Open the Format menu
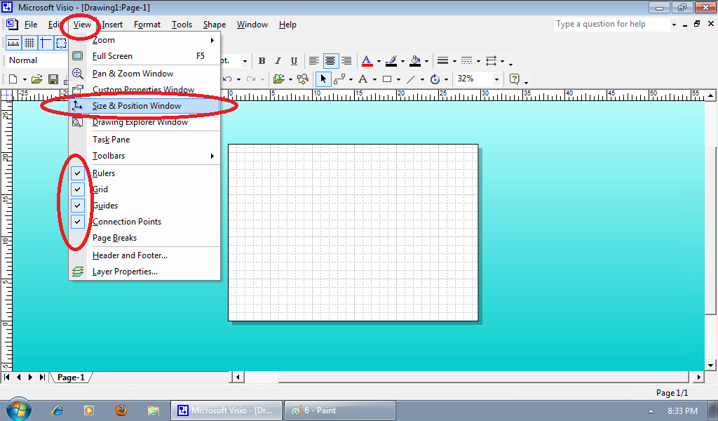718x421 pixels. click(147, 25)
